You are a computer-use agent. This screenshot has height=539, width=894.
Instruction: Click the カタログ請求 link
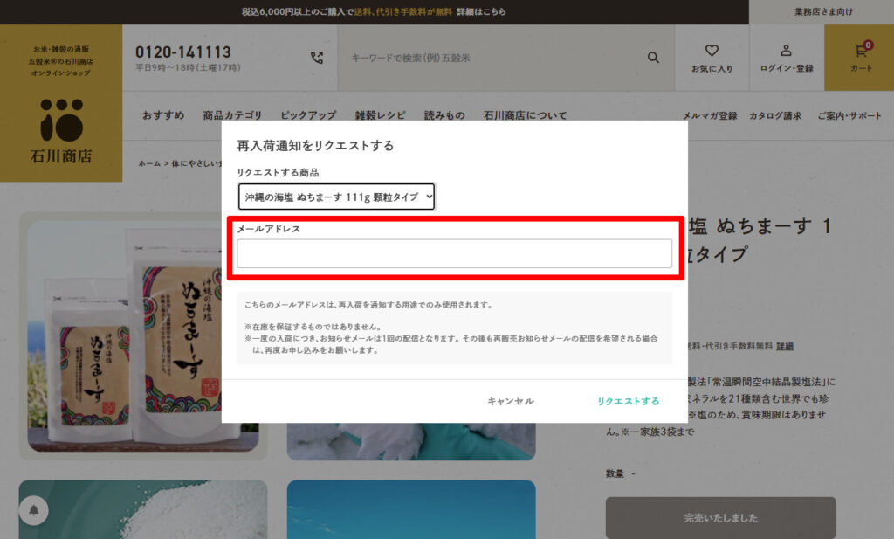click(775, 116)
